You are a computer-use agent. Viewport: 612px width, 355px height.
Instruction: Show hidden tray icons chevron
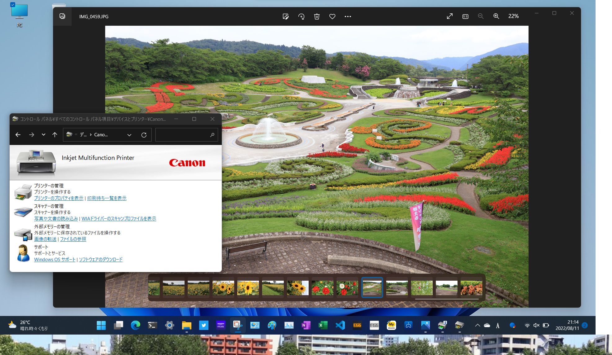(x=478, y=325)
